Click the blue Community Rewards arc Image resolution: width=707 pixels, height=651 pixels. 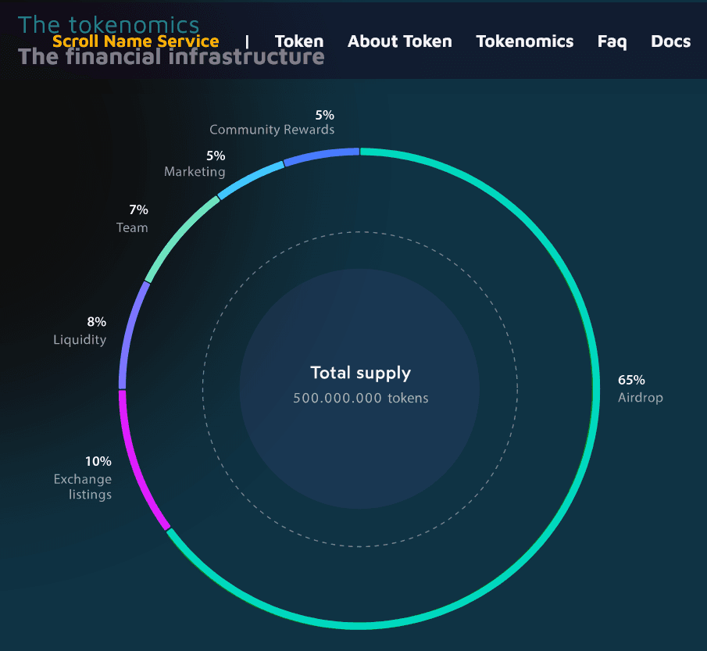pos(320,155)
